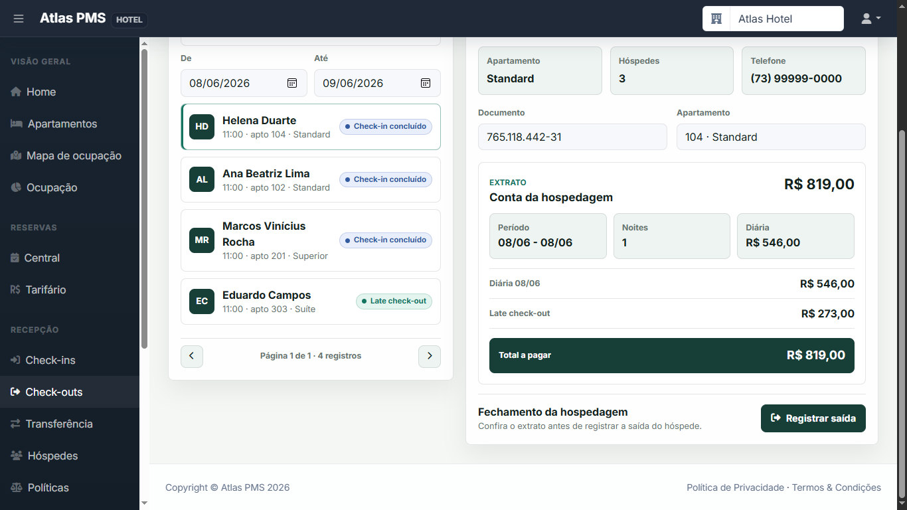
Task: Click the Políticas scales icon
Action: point(17,487)
